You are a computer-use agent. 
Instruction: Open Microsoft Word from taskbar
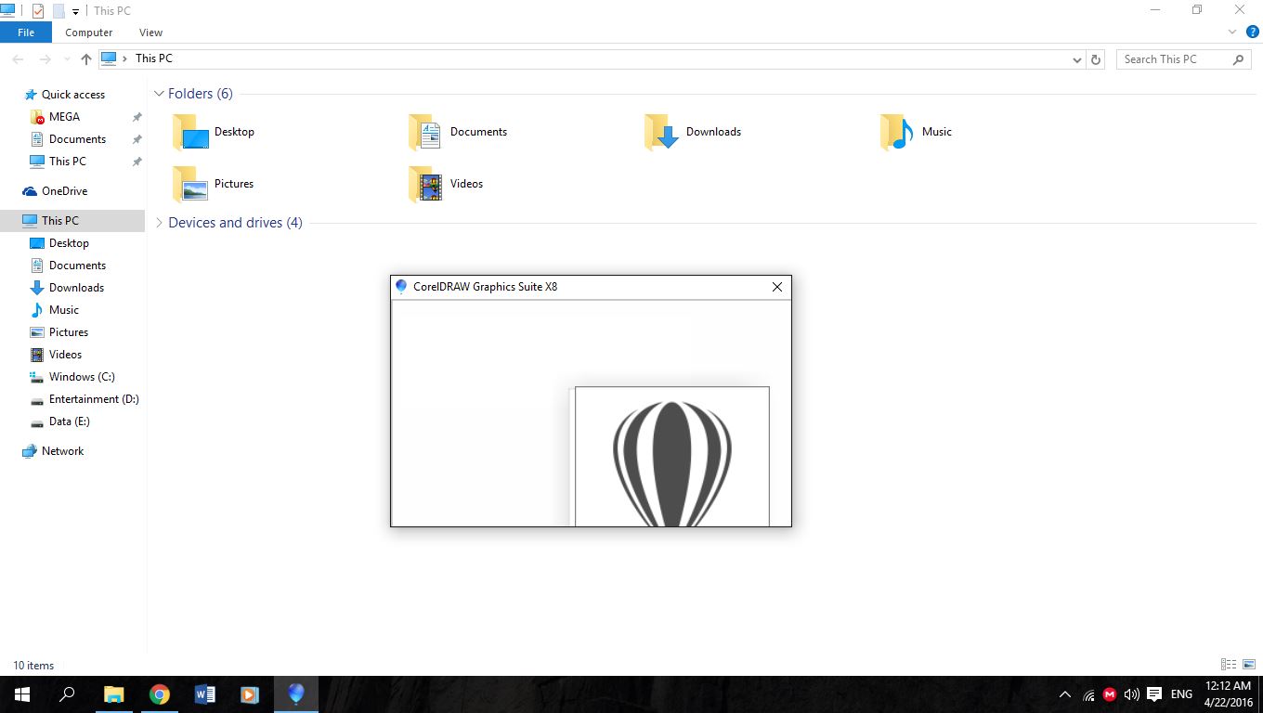click(205, 694)
